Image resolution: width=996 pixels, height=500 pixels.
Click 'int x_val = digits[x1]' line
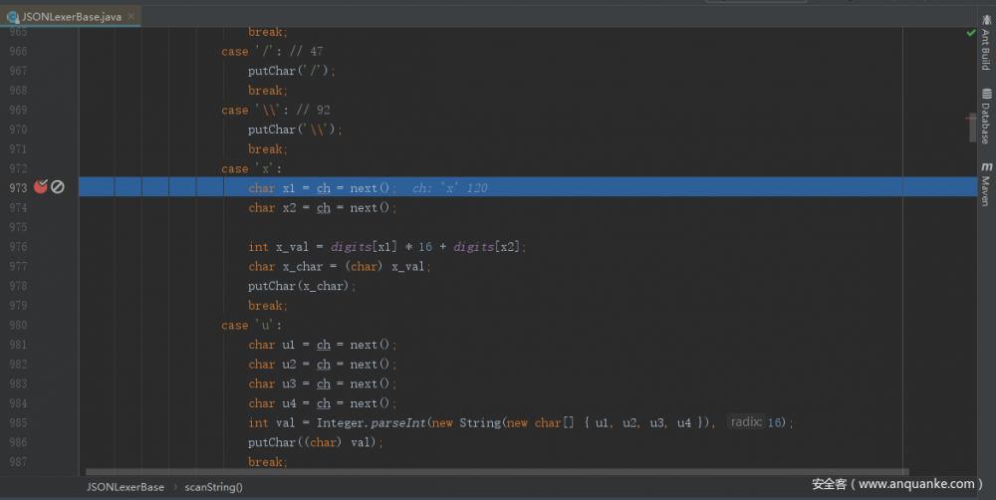[387, 247]
